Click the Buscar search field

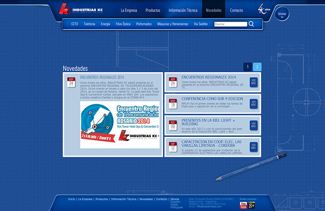[231, 24]
